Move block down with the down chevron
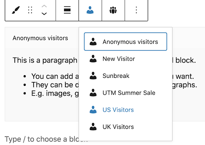 (x=44, y=14)
